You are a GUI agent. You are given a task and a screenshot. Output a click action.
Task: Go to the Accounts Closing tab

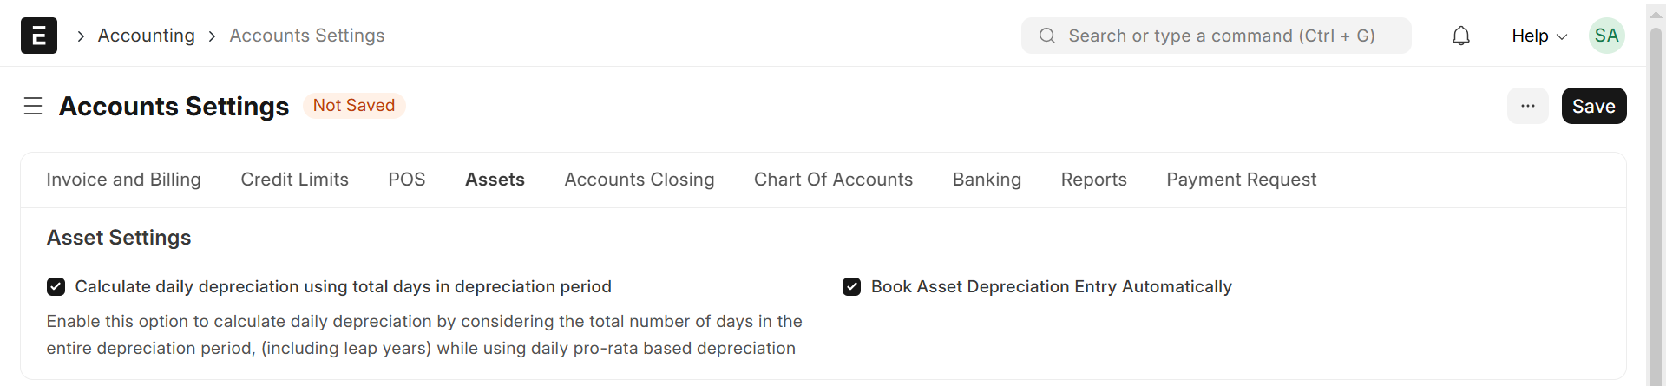click(x=640, y=180)
